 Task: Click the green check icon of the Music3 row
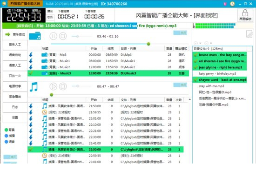31,73
